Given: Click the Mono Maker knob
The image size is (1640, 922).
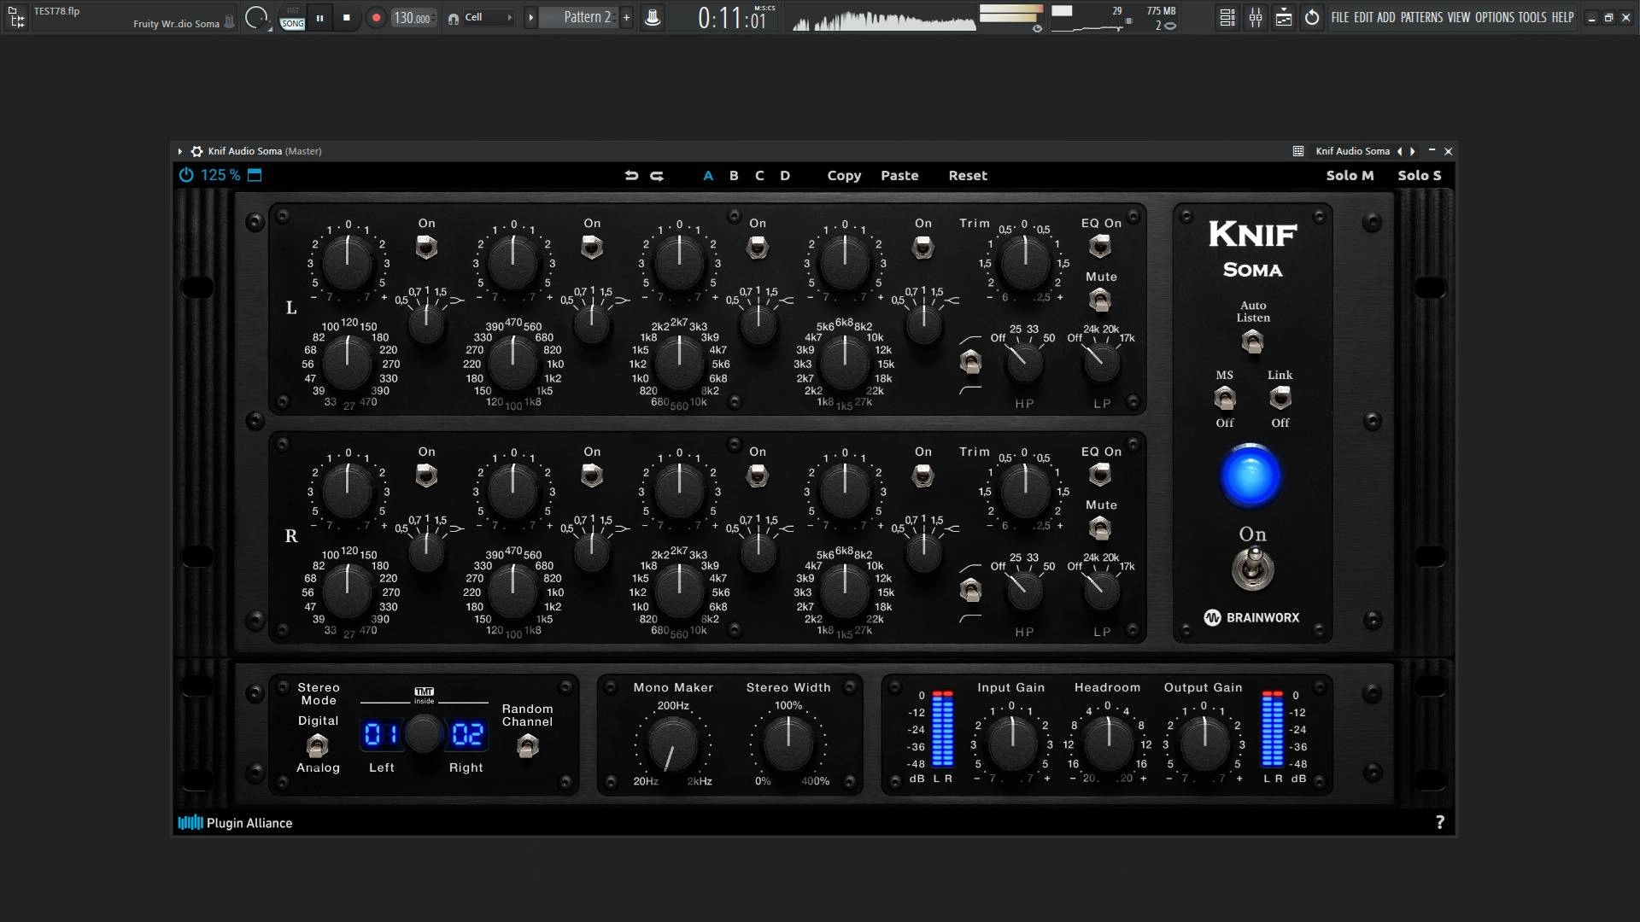Looking at the screenshot, I should click(672, 744).
